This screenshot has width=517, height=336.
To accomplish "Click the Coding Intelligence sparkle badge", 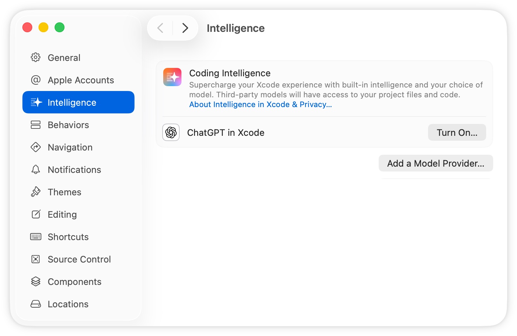I will [172, 77].
